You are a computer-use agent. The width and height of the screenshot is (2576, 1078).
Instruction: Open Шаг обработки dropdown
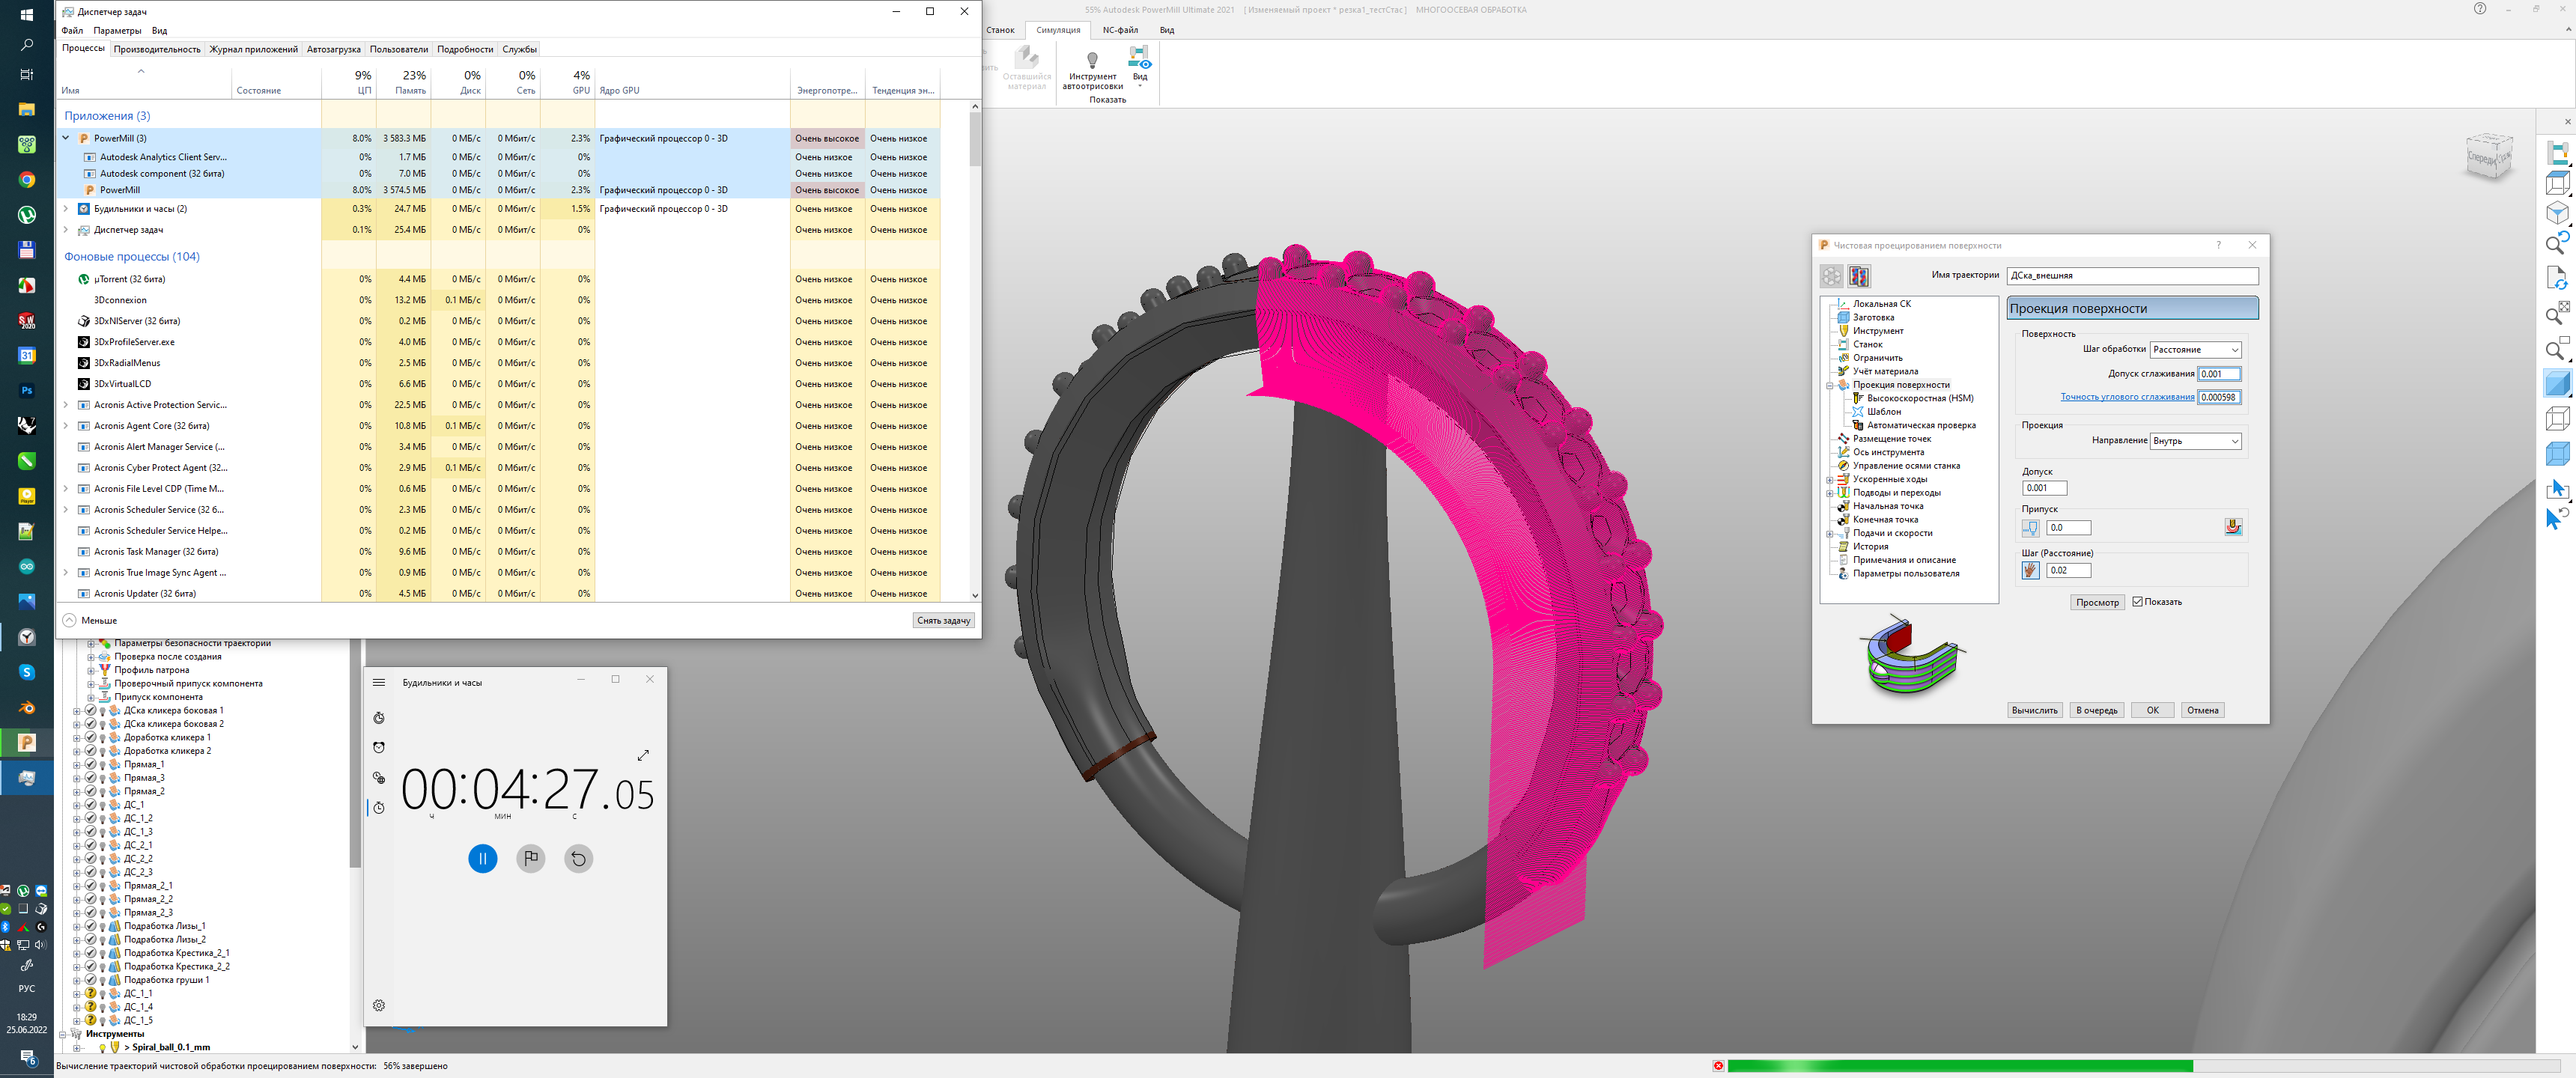pyautogui.click(x=2195, y=350)
